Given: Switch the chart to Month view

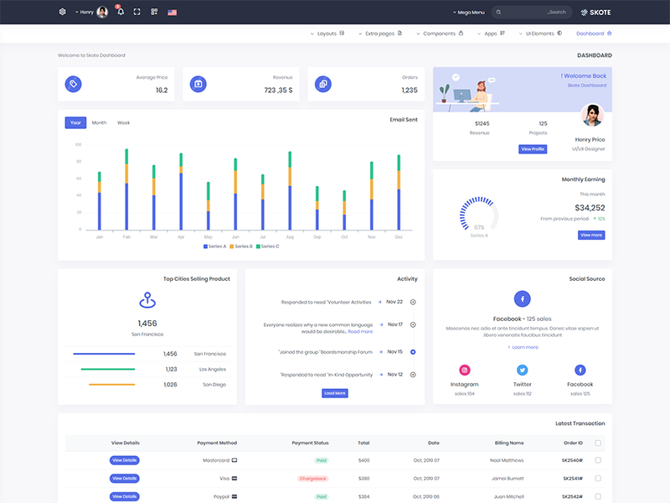Looking at the screenshot, I should click(99, 122).
